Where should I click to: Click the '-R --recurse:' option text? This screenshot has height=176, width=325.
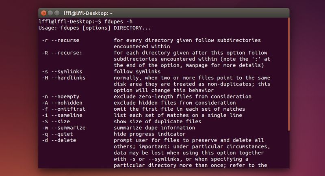click(63, 52)
